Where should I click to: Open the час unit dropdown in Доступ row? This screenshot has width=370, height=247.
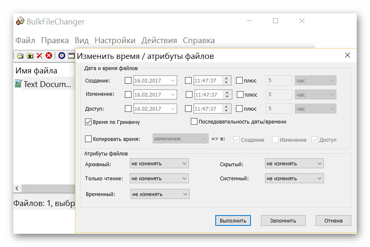click(x=316, y=109)
